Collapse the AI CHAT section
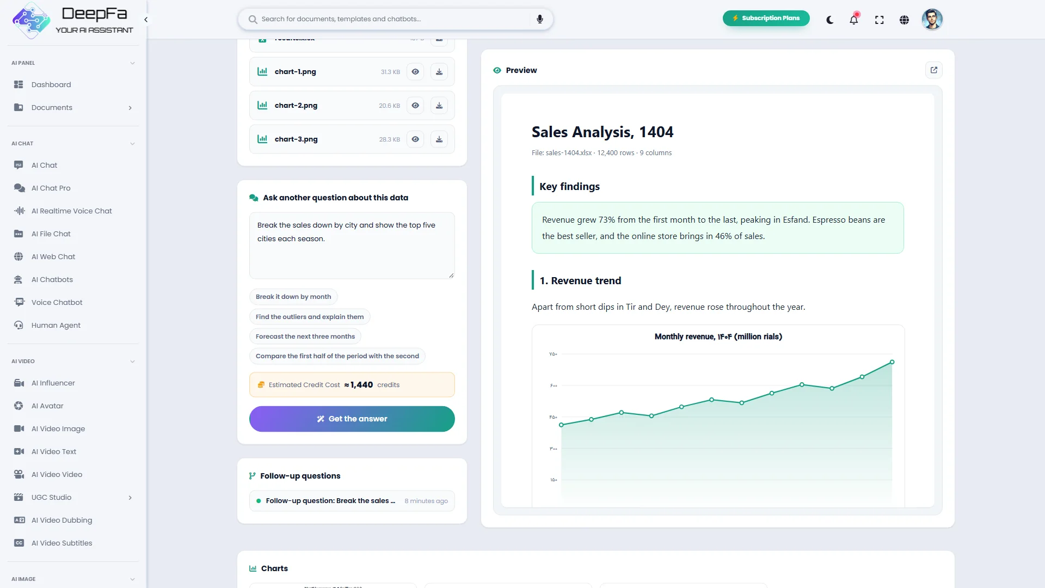Viewport: 1045px width, 588px height. tap(132, 144)
